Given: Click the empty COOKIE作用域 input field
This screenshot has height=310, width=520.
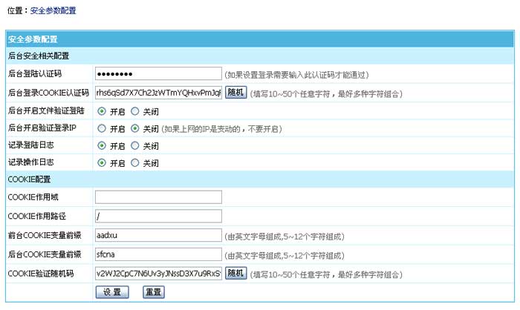Looking at the screenshot, I should (158, 197).
